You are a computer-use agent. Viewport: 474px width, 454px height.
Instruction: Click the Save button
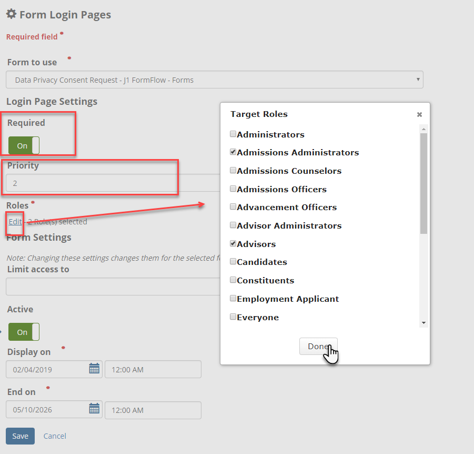20,436
